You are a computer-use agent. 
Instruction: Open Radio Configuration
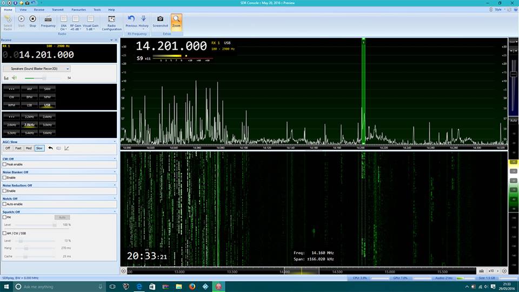coord(111,22)
